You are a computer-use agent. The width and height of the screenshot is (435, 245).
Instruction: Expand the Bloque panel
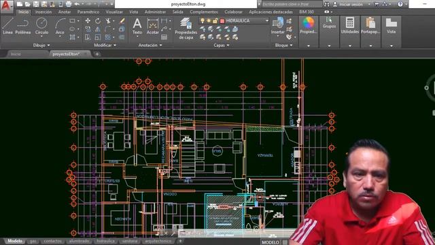pyautogui.click(x=284, y=45)
